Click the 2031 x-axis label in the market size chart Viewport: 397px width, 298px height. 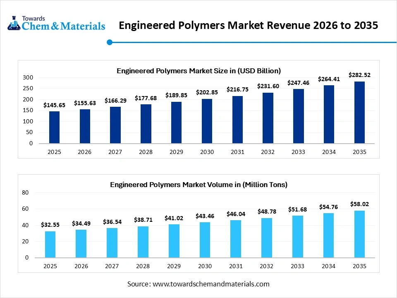pyautogui.click(x=237, y=152)
